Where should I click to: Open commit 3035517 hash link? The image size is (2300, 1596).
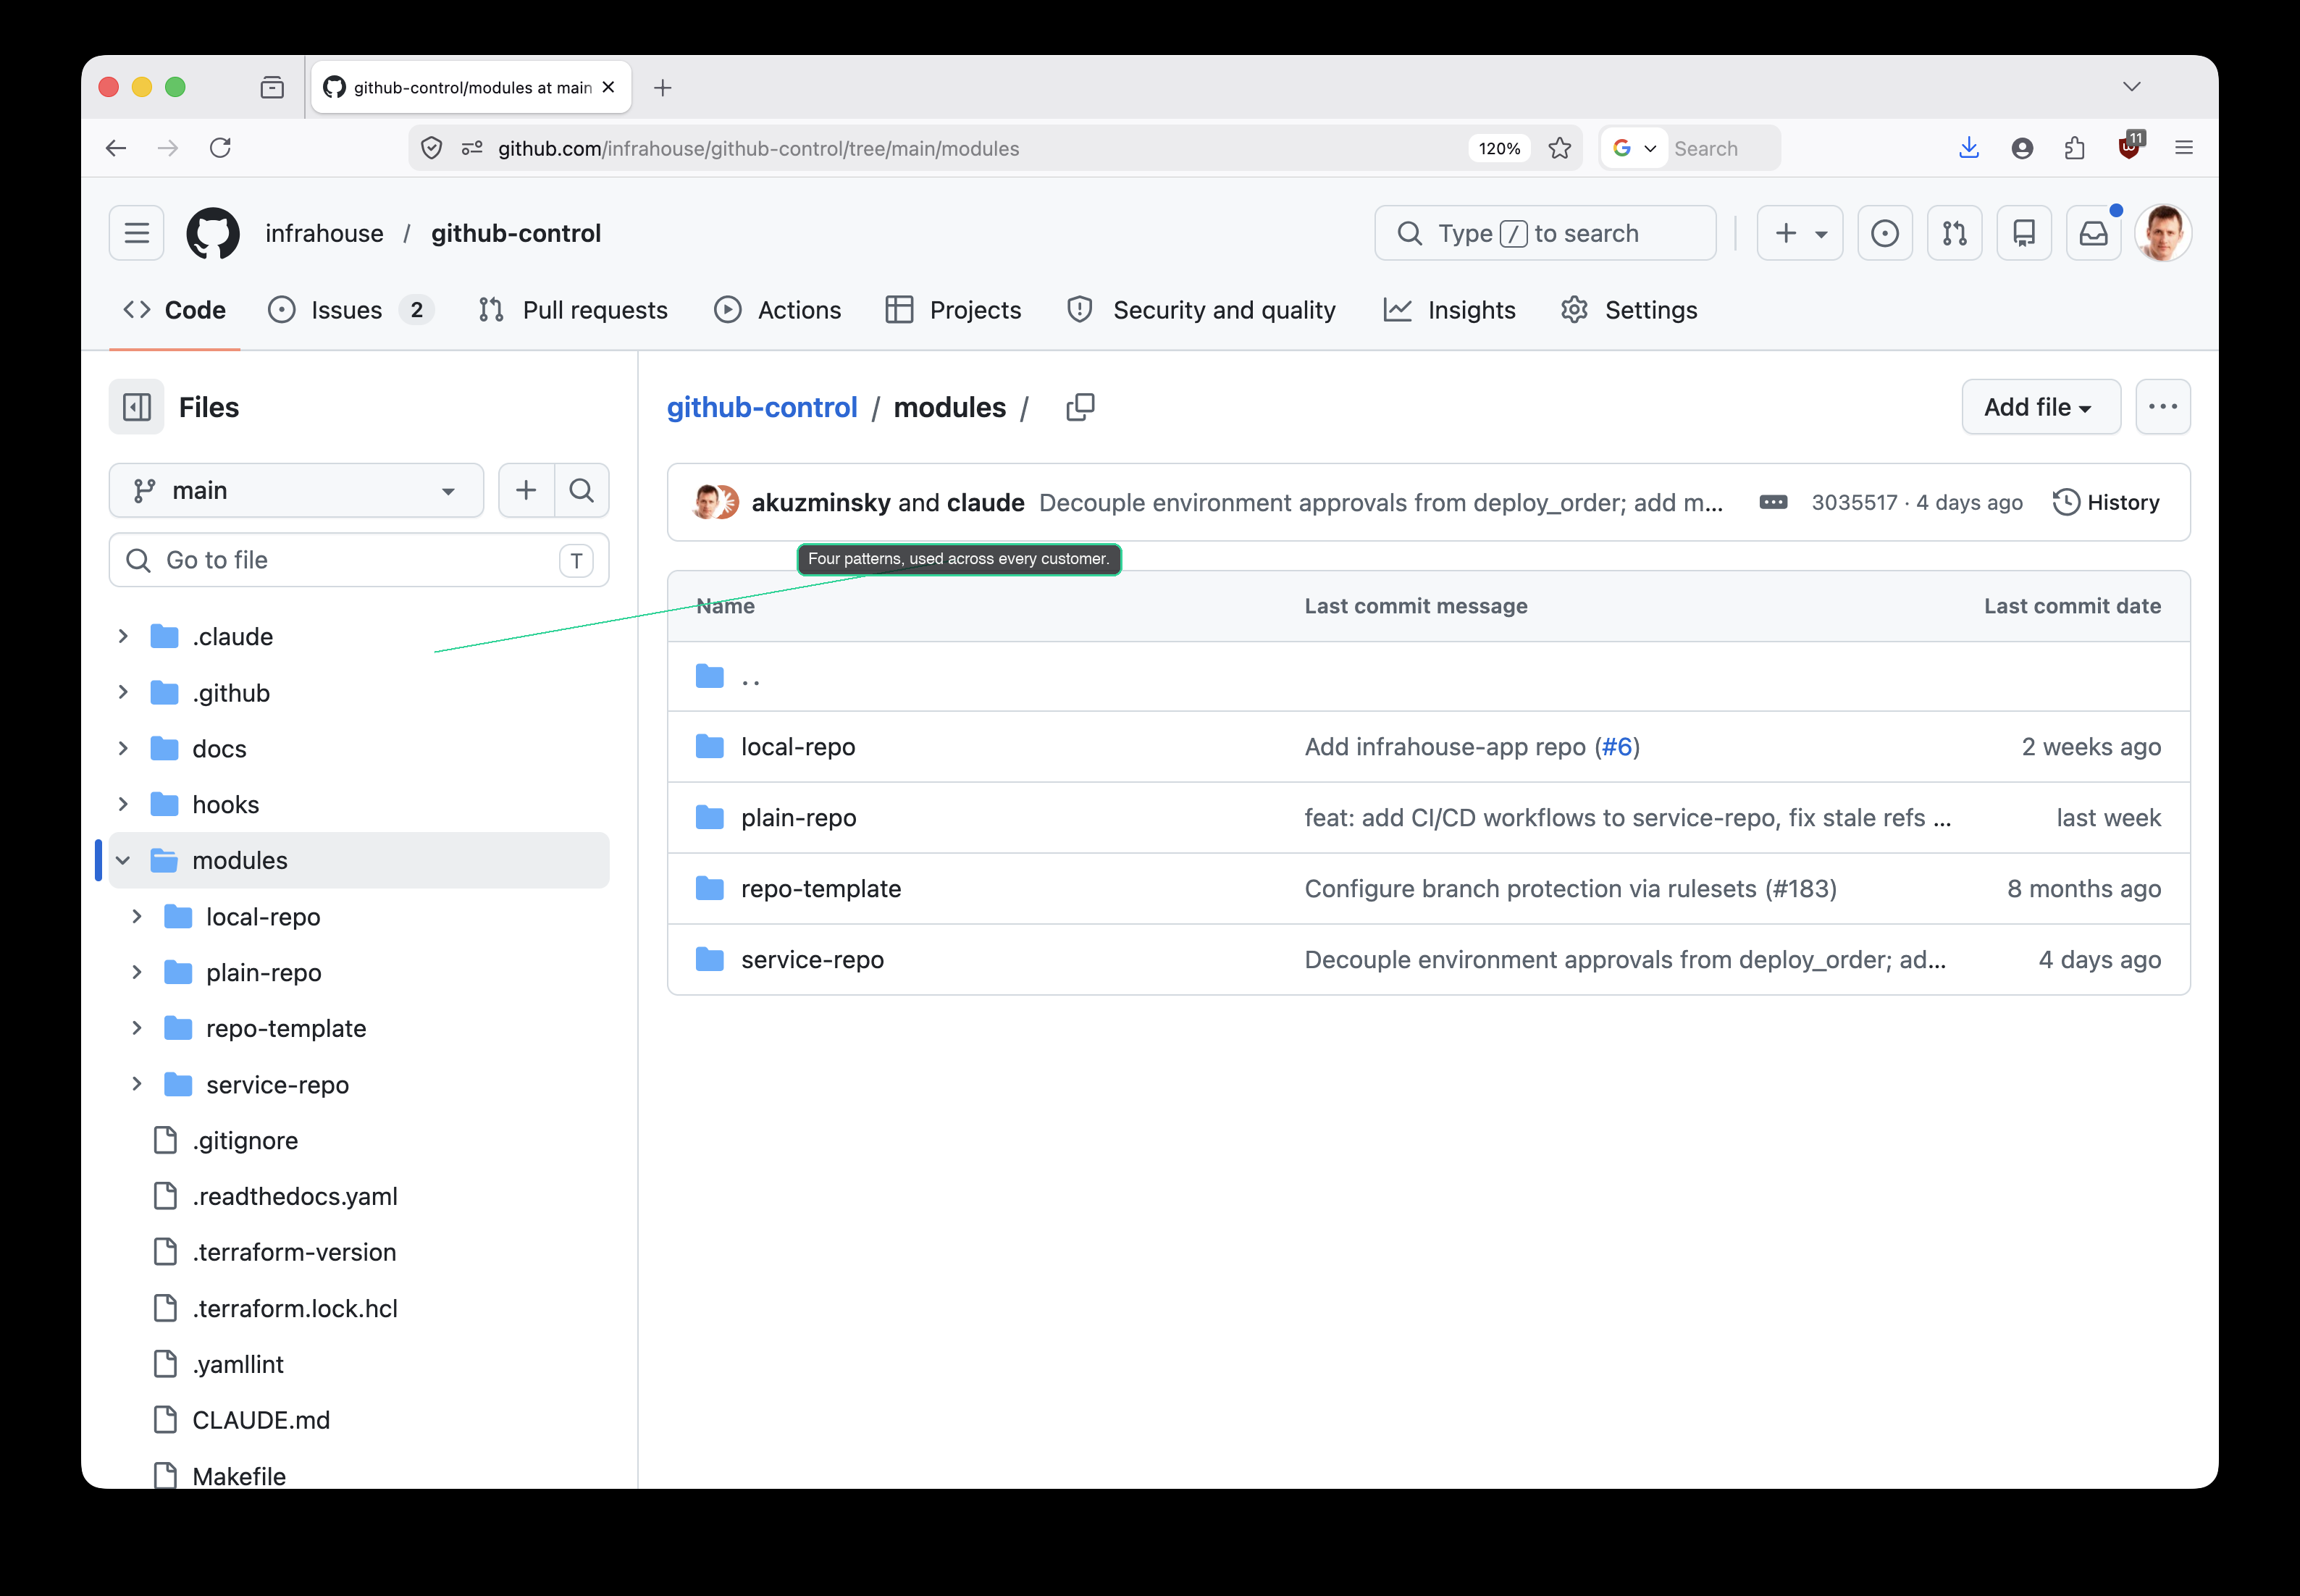pyautogui.click(x=1854, y=502)
